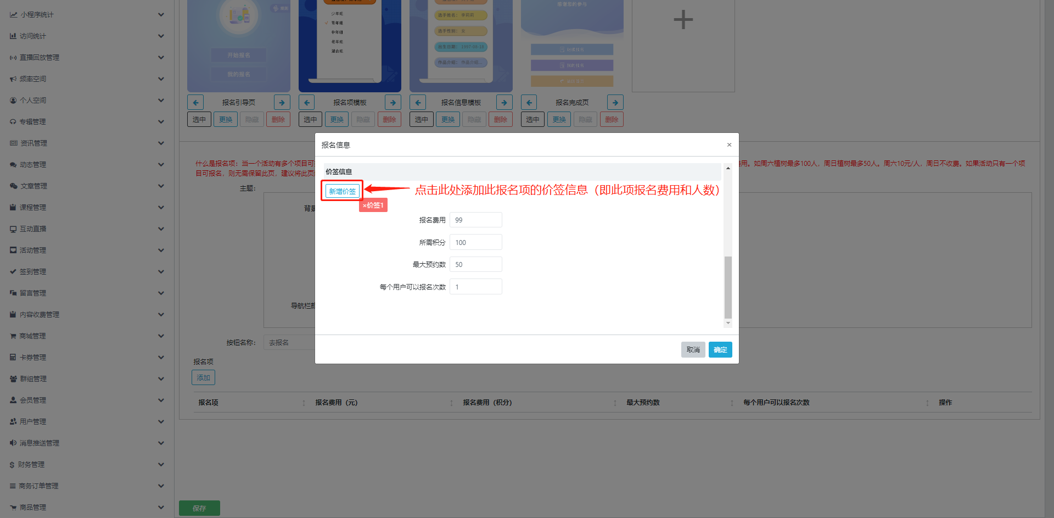Focus the 报名费用 input field

475,220
